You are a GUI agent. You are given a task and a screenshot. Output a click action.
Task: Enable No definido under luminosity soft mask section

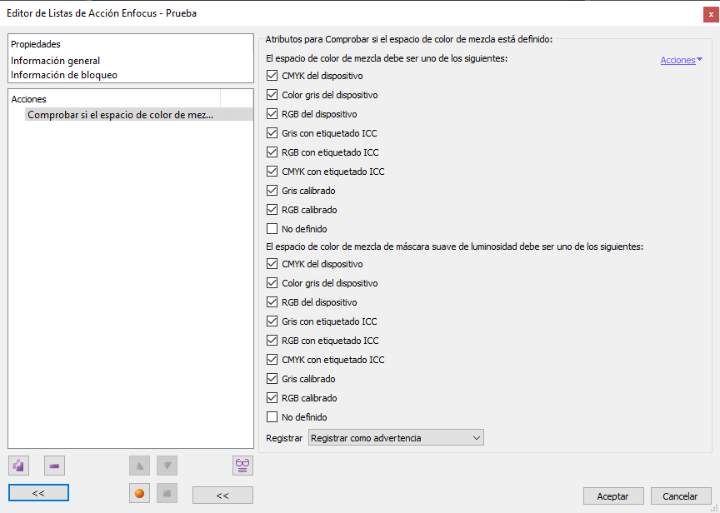[x=272, y=417]
